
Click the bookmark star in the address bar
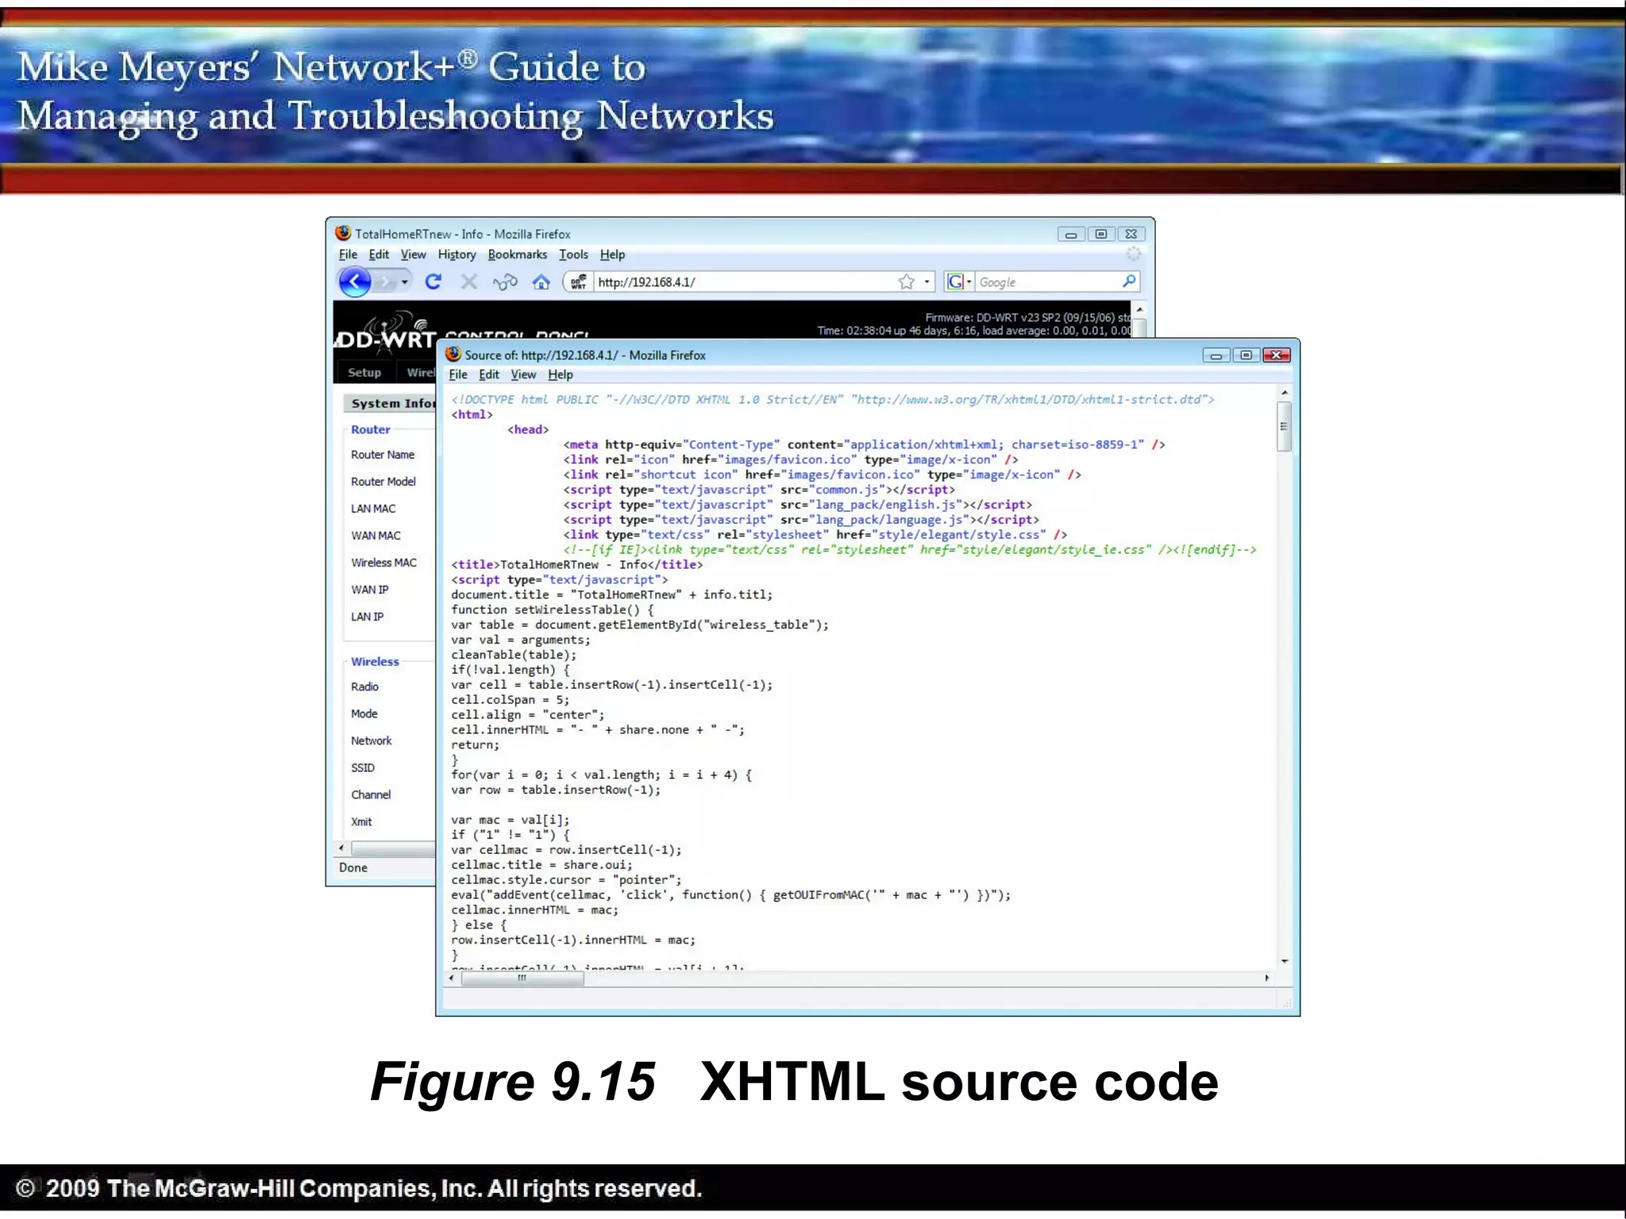tap(906, 282)
